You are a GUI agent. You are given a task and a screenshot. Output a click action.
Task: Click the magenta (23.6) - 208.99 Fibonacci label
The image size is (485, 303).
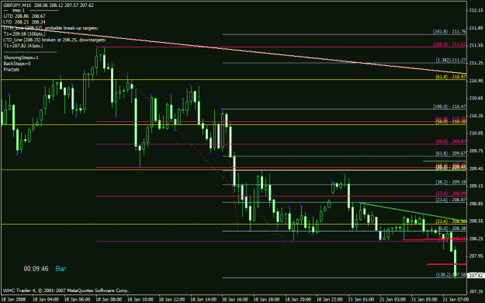click(x=451, y=193)
